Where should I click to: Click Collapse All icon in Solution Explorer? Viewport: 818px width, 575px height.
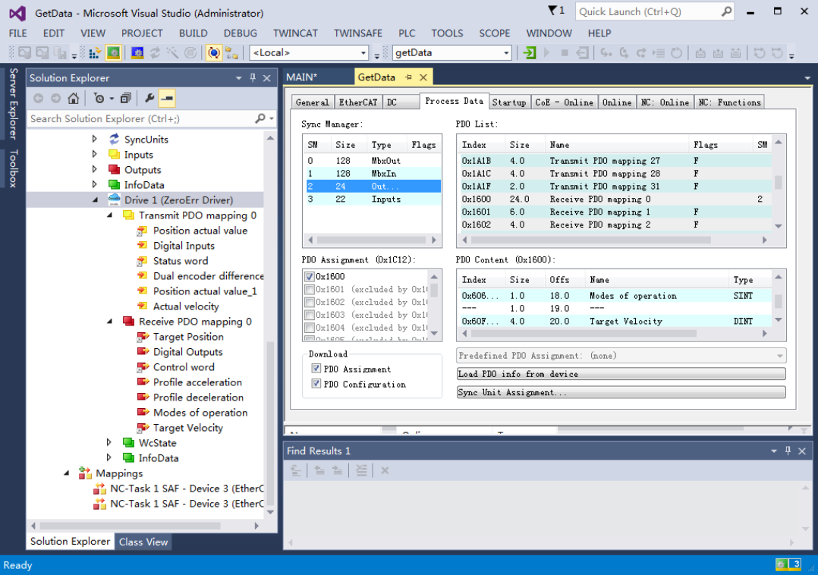[x=126, y=99]
